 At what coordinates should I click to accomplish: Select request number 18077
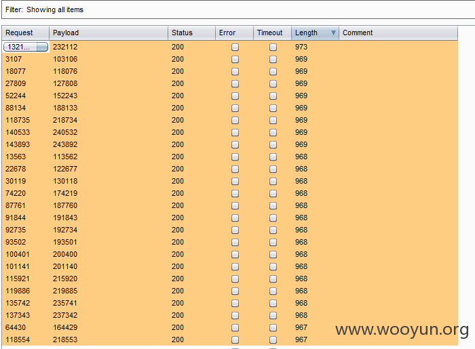(16, 71)
